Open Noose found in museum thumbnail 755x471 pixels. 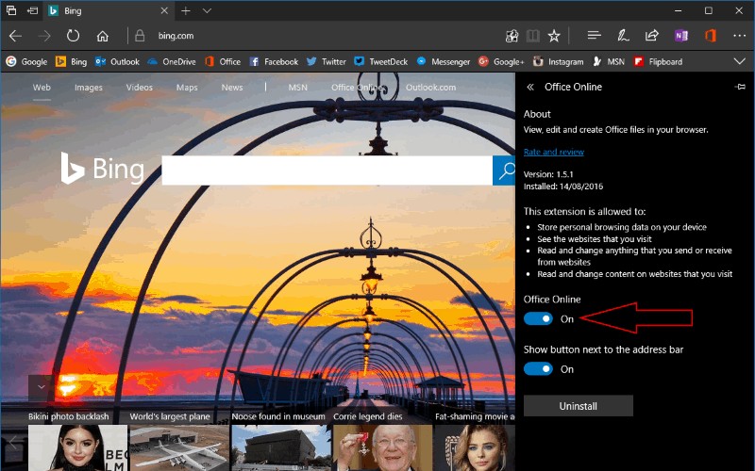coord(281,448)
